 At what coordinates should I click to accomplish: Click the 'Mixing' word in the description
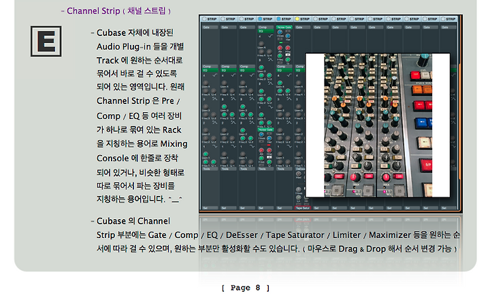pyautogui.click(x=174, y=144)
